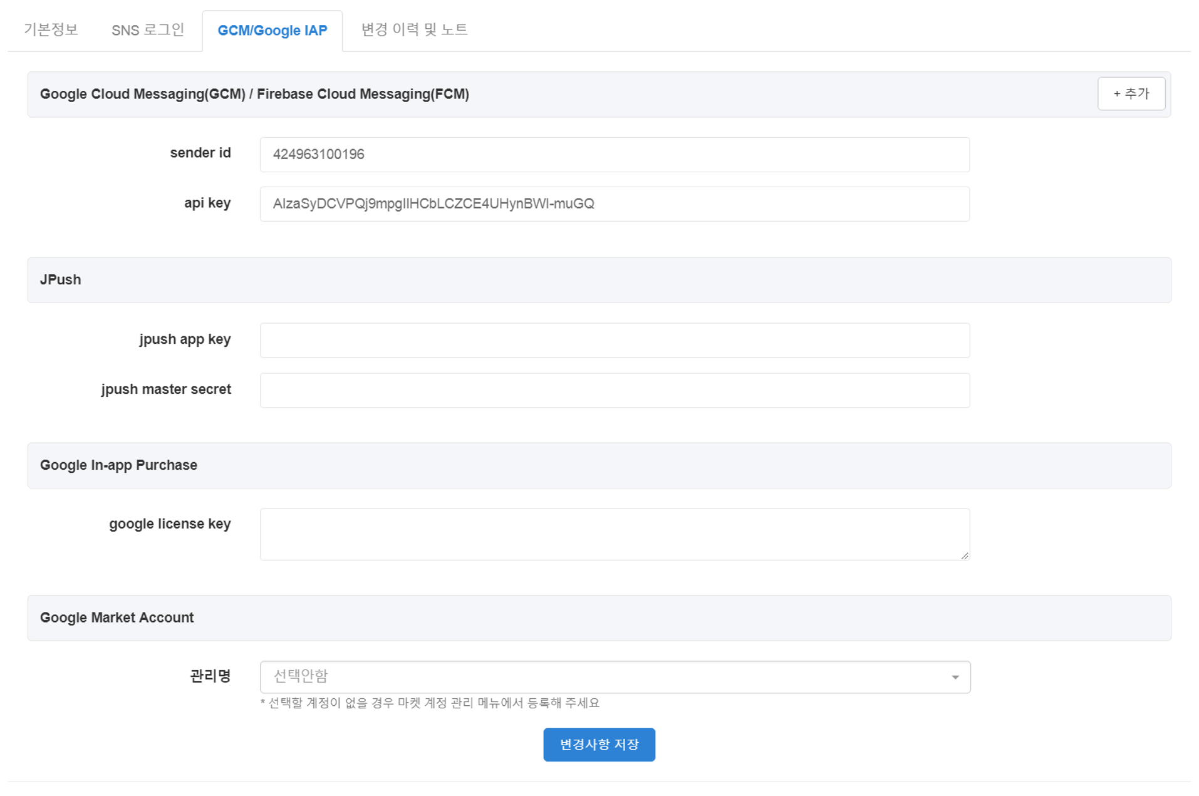The height and width of the screenshot is (796, 1199).
Task: Open the 관리명 dropdown
Action: click(615, 677)
